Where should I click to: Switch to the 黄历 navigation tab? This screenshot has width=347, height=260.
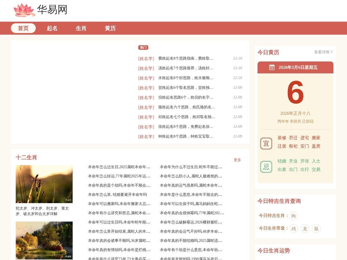tap(110, 28)
